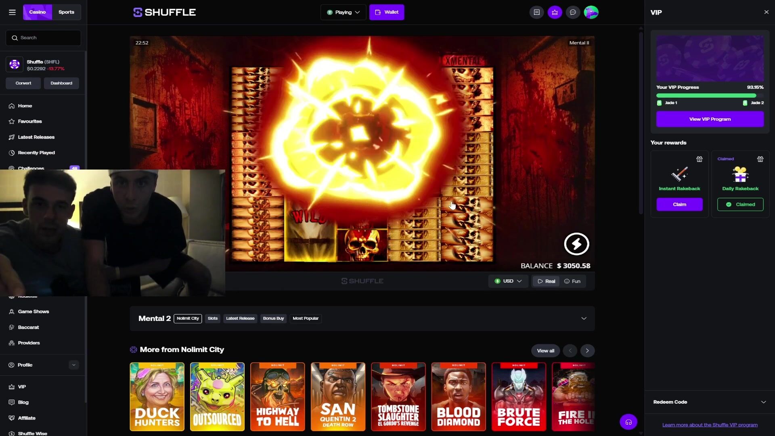Viewport: 775px width, 436px height.
Task: Open the Duck Hunters game thumbnail
Action: (x=157, y=397)
